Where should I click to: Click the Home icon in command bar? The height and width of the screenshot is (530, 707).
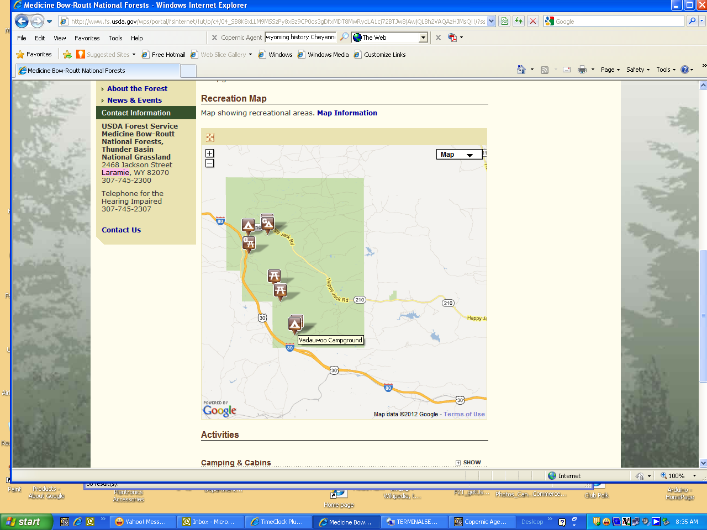(521, 70)
